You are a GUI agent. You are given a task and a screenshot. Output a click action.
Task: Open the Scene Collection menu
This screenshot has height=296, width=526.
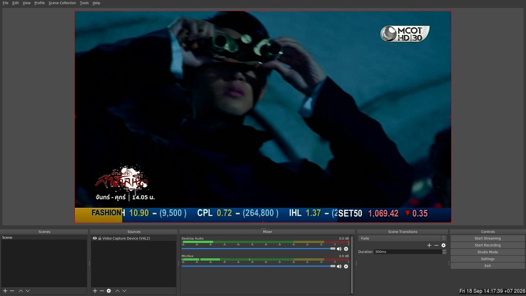pos(62,3)
